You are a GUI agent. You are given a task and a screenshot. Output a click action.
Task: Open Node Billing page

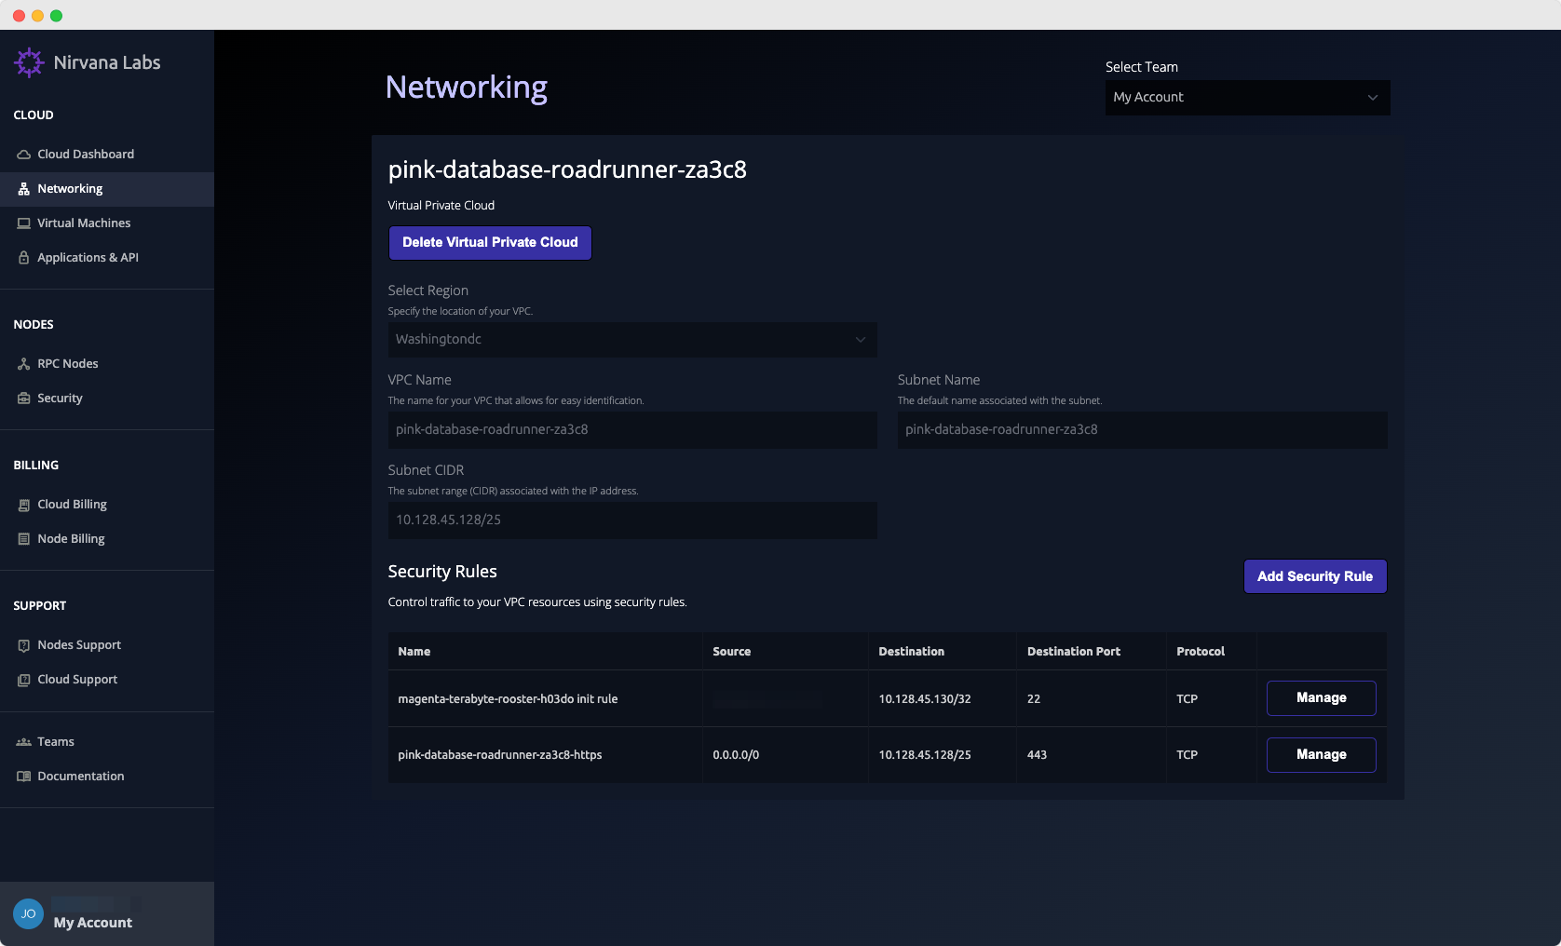click(107, 539)
